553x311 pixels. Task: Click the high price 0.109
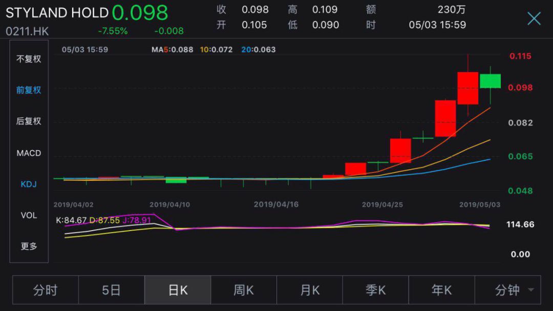(325, 10)
